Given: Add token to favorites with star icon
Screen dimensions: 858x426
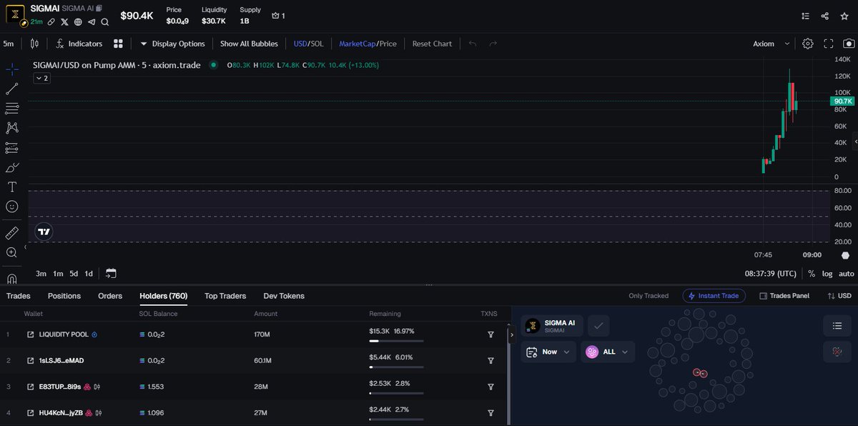Looking at the screenshot, I should pos(845,16).
